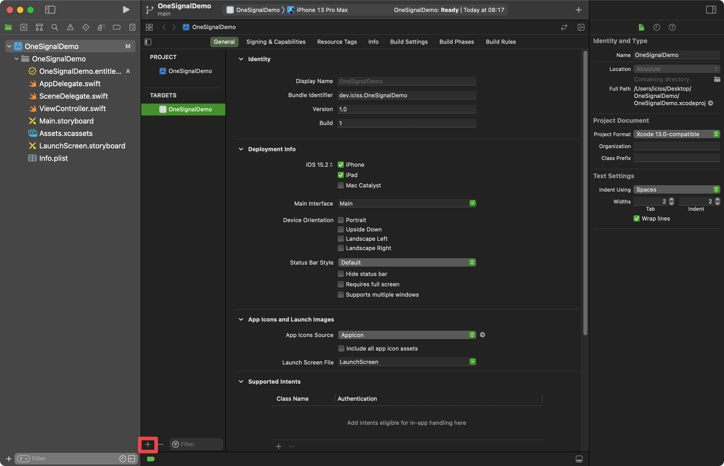Screen dimensions: 724x466
Task: Uncheck the iPad deployment checkbox
Action: point(341,175)
